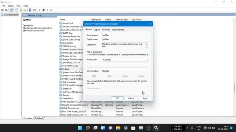The image size is (236, 132).
Task: Open the Help menu
Action: click(25, 6)
